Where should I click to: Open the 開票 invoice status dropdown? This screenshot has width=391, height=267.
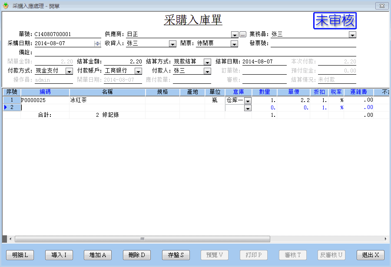tap(234, 44)
